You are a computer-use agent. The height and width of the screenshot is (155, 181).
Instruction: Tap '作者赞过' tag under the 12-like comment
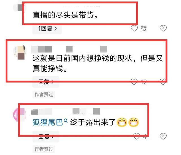coord(44,94)
